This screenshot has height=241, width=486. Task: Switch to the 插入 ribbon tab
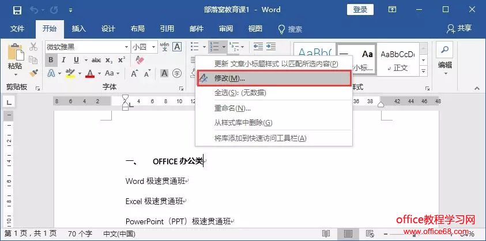click(79, 29)
